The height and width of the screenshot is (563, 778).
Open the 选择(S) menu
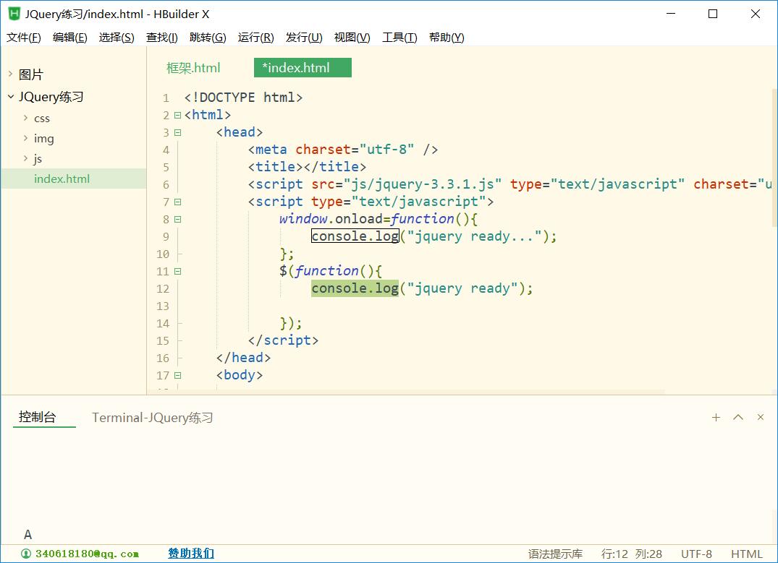point(117,38)
